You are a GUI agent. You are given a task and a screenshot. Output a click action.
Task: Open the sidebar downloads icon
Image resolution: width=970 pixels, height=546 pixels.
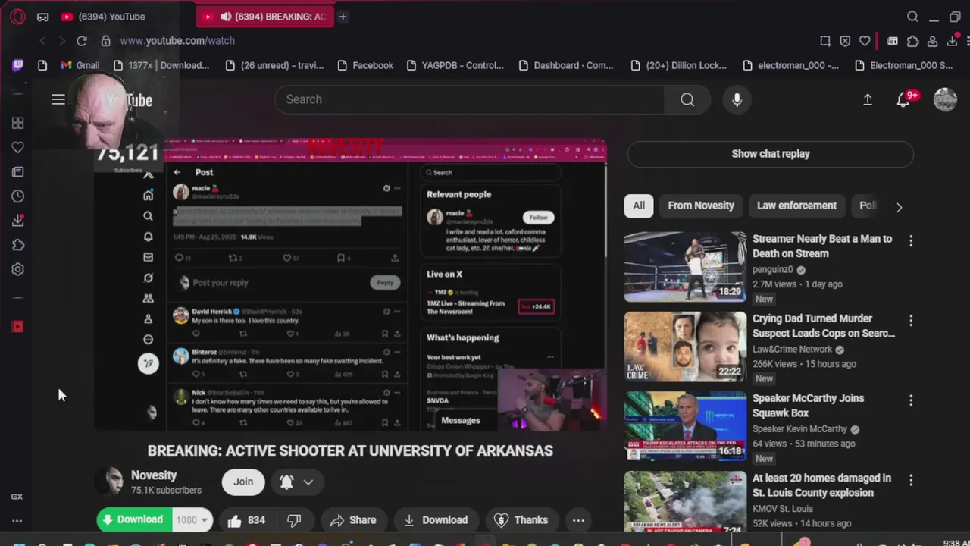pyautogui.click(x=17, y=221)
